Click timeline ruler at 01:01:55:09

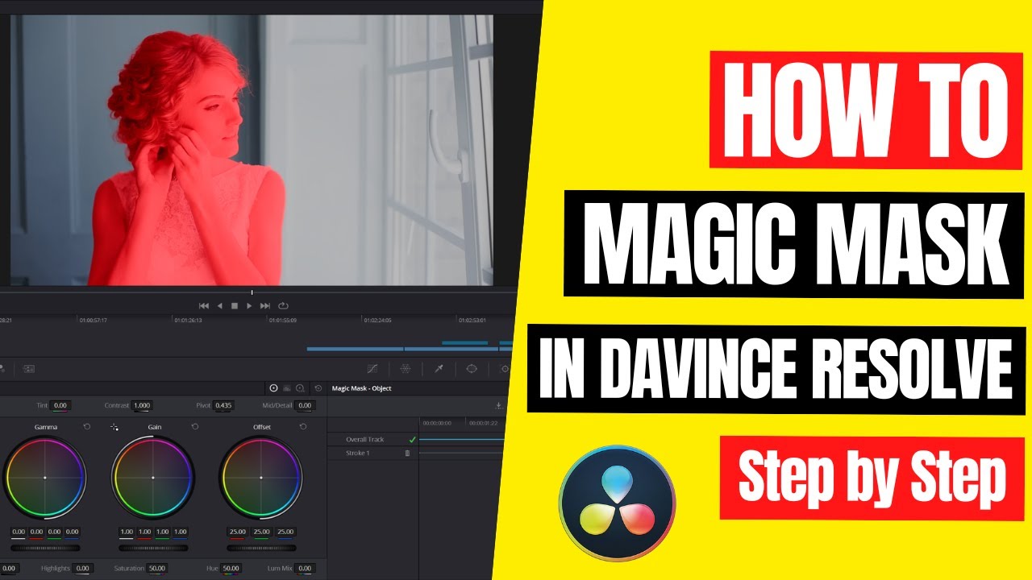283,320
